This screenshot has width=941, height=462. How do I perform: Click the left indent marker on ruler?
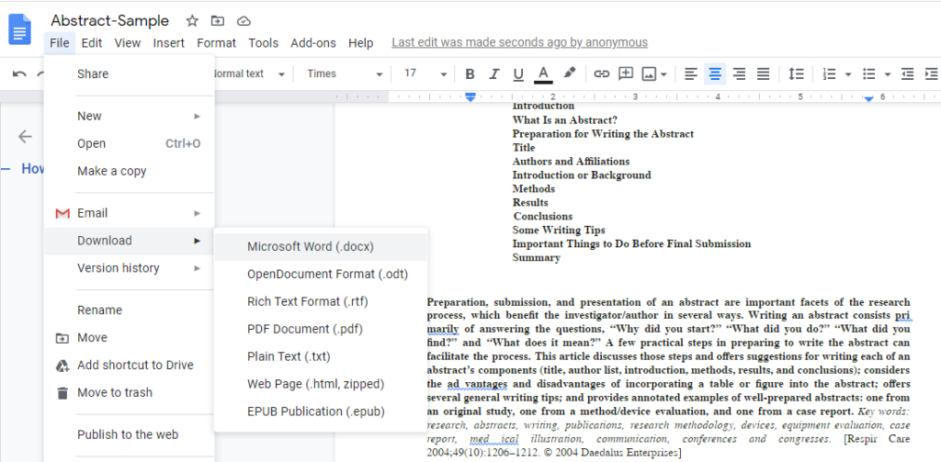pos(470,96)
